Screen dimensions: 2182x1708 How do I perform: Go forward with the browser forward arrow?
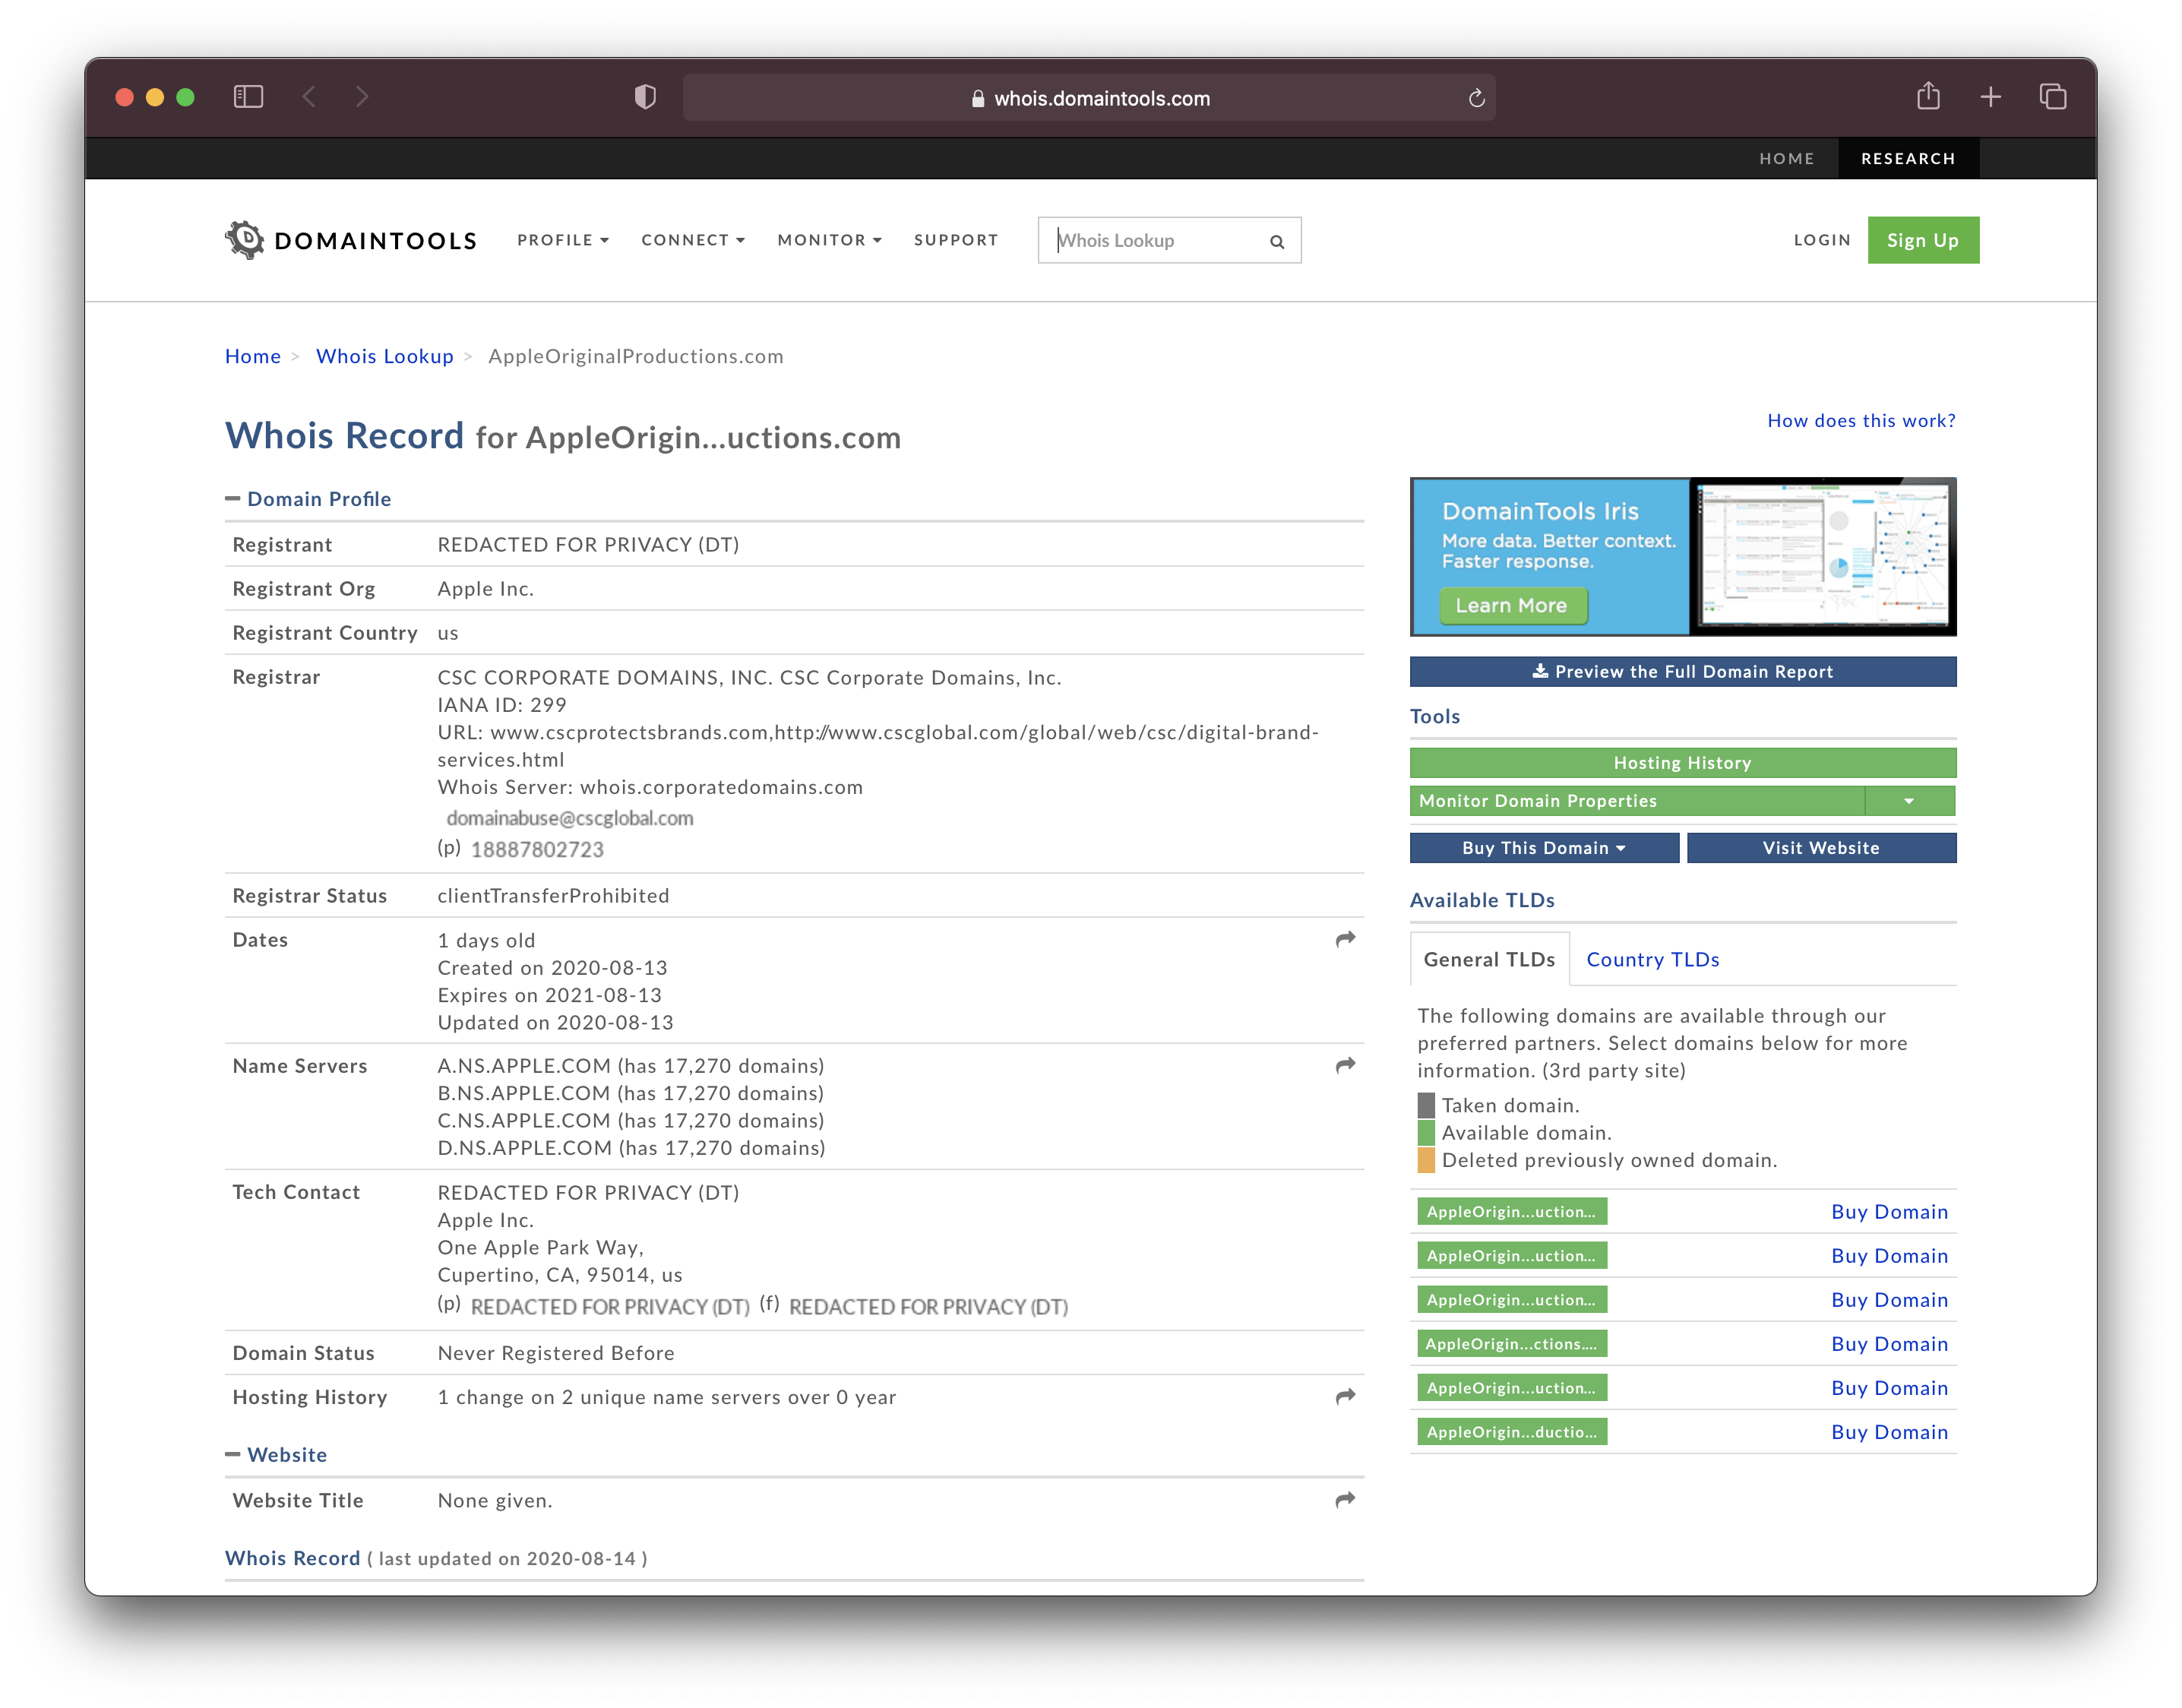(x=362, y=97)
